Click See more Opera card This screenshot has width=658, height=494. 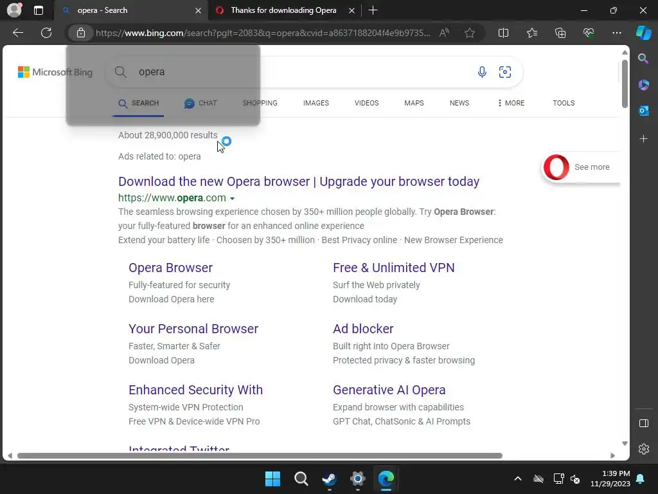pyautogui.click(x=581, y=167)
